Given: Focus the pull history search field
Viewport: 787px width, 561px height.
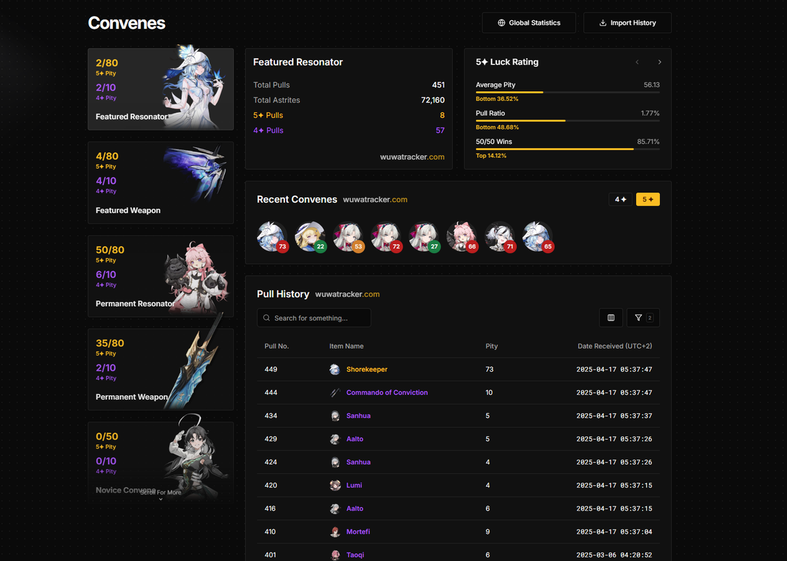Looking at the screenshot, I should tap(315, 318).
